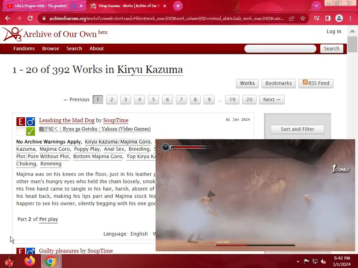The image size is (358, 268).
Task: Click the Chrome icon on the taskbar
Action: pos(50,261)
